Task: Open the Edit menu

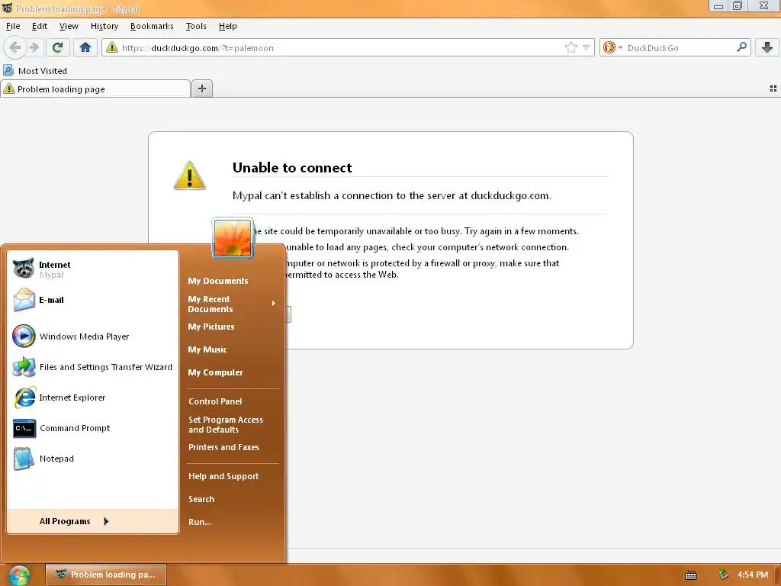Action: (40, 26)
